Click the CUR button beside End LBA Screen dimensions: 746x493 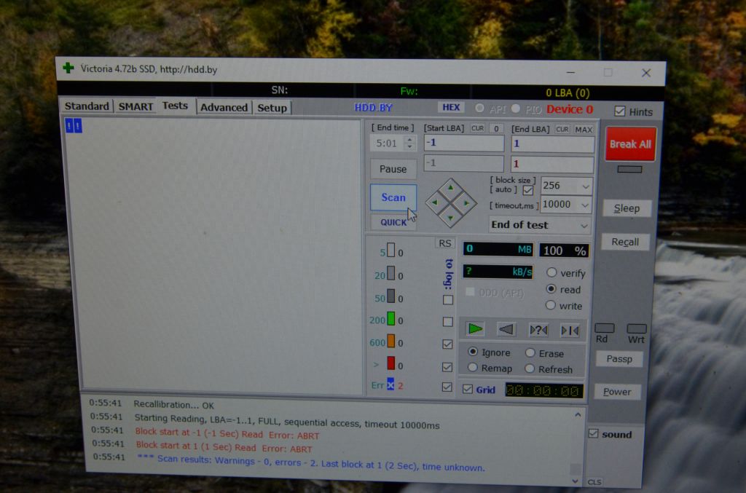562,130
